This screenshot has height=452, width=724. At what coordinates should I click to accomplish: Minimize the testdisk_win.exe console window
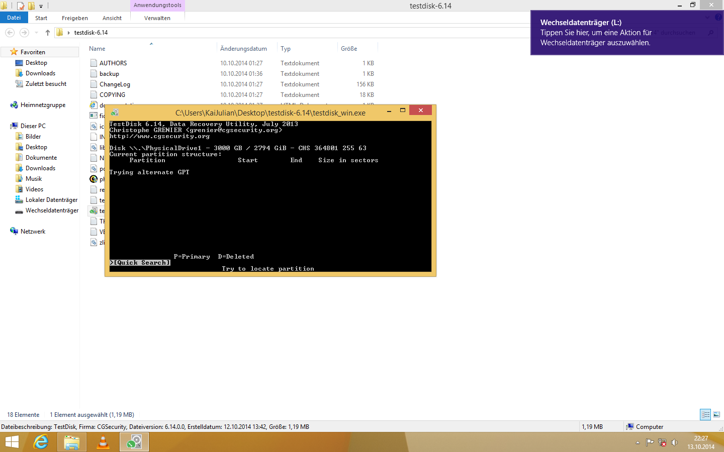(x=389, y=110)
